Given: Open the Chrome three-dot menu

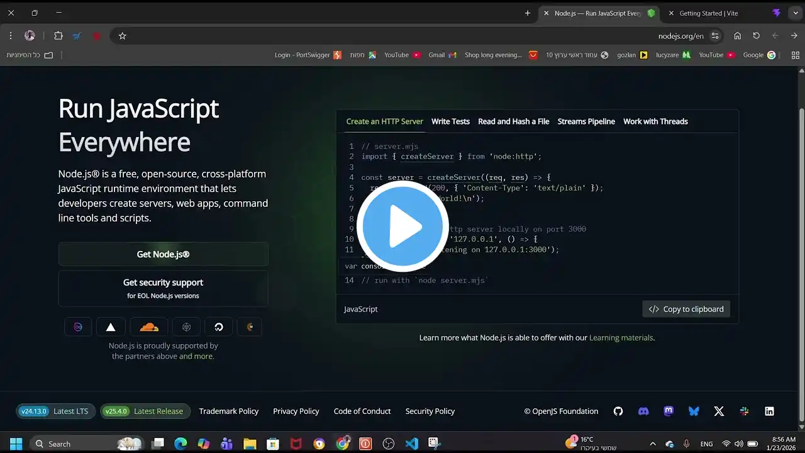Looking at the screenshot, I should pos(11,36).
